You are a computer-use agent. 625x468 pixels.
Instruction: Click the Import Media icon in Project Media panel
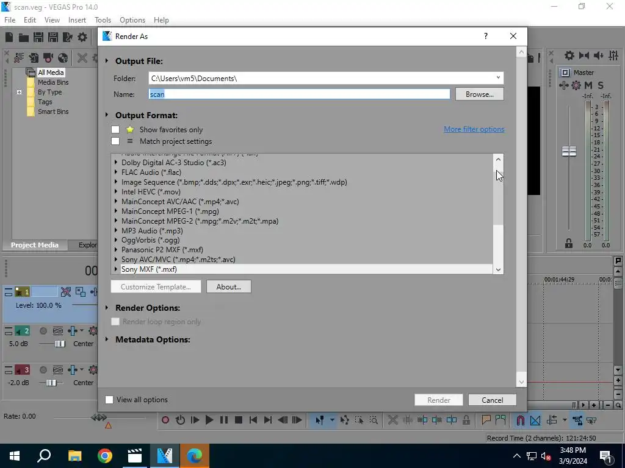pos(34,58)
